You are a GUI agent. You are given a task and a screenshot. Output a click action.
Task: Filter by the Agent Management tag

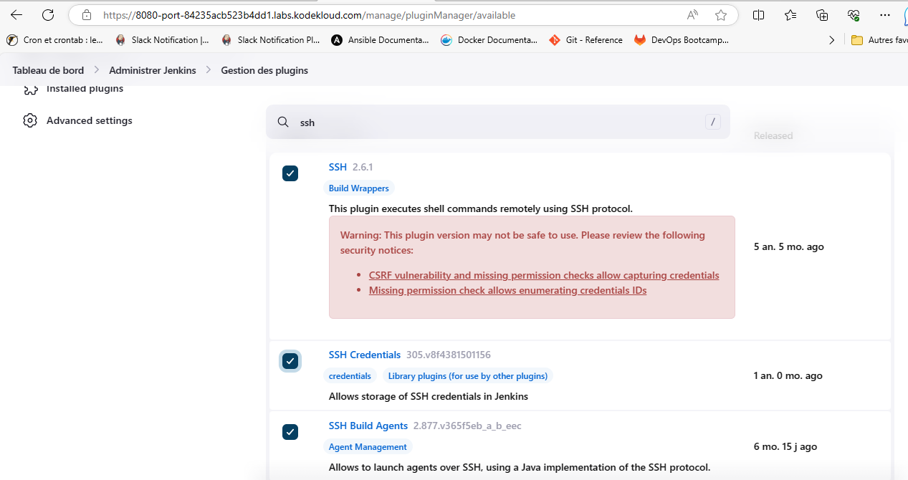point(368,447)
